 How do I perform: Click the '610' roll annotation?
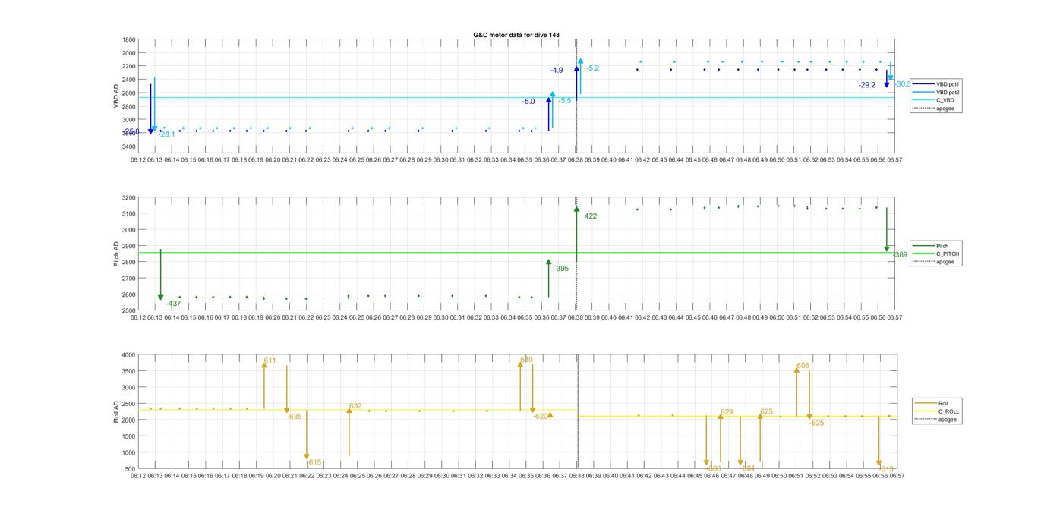(526, 360)
